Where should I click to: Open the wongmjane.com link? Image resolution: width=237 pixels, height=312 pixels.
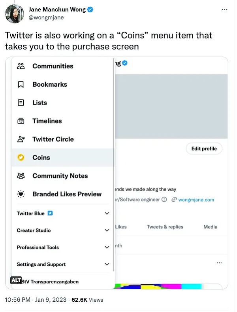point(196,200)
